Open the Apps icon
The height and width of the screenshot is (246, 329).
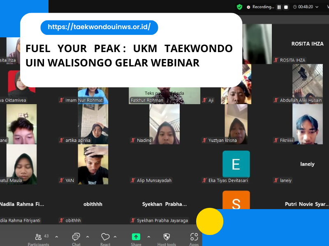[194, 237]
